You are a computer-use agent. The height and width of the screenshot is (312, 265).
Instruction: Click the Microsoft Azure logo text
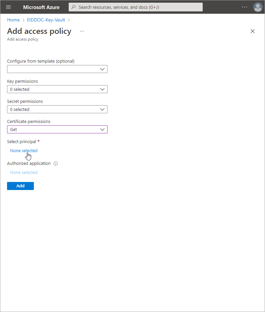pyautogui.click(x=41, y=7)
